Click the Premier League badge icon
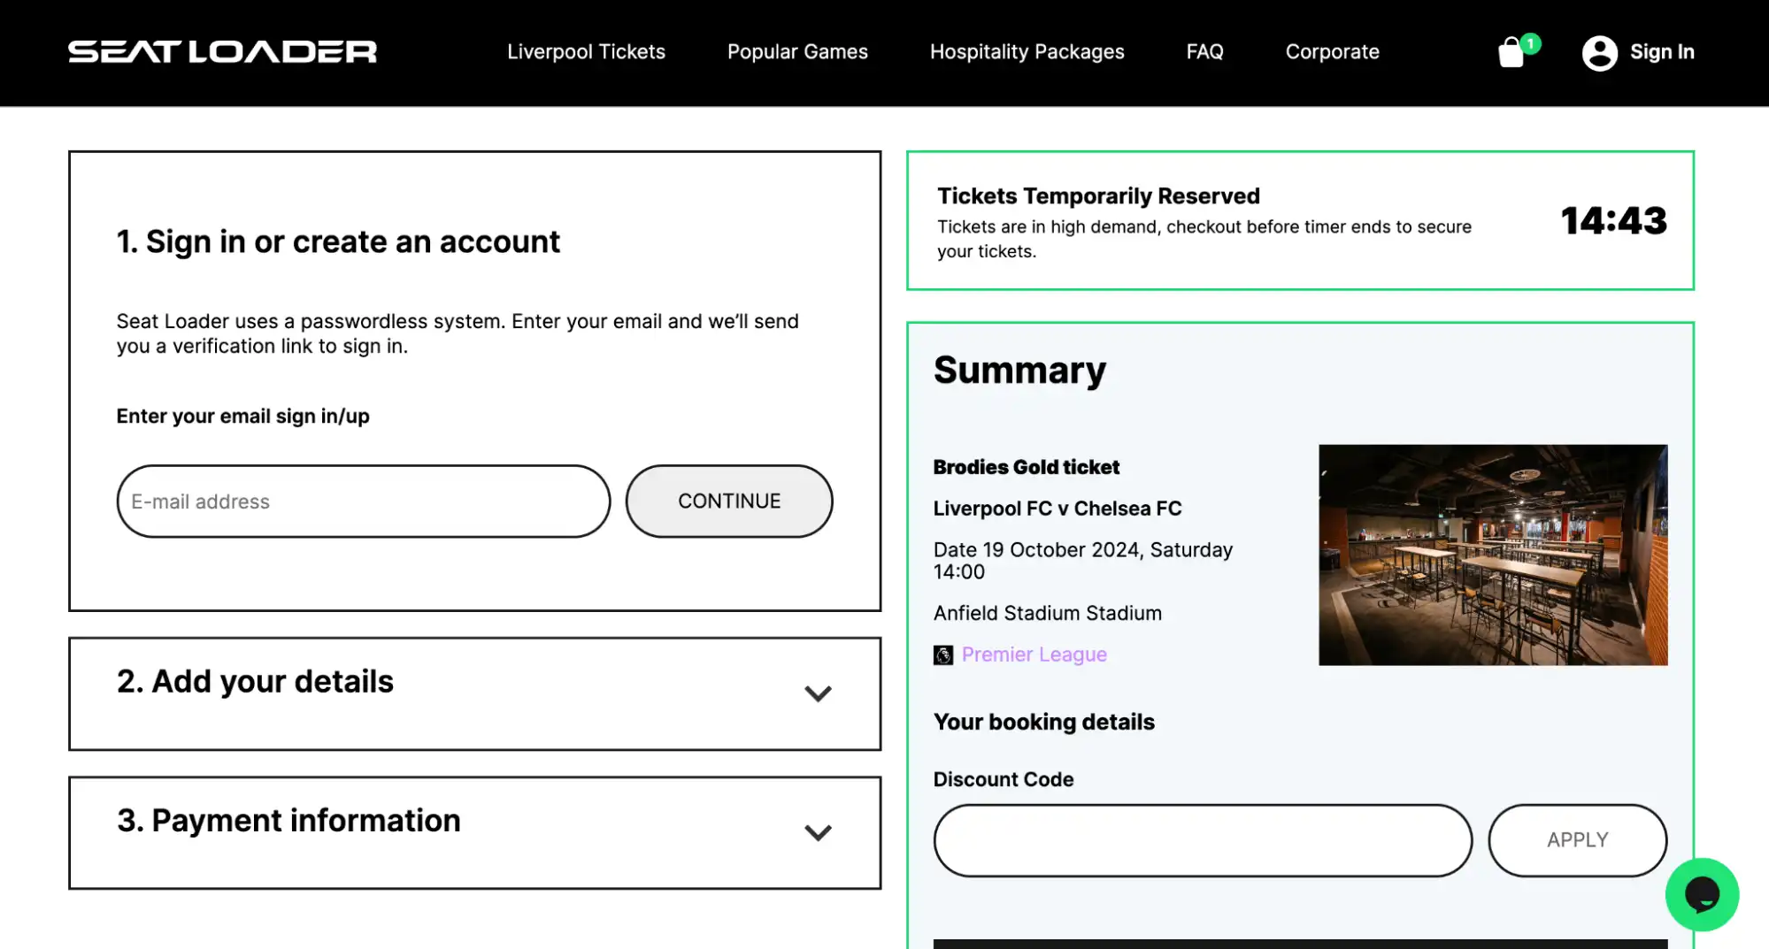The image size is (1769, 949). tap(942, 654)
